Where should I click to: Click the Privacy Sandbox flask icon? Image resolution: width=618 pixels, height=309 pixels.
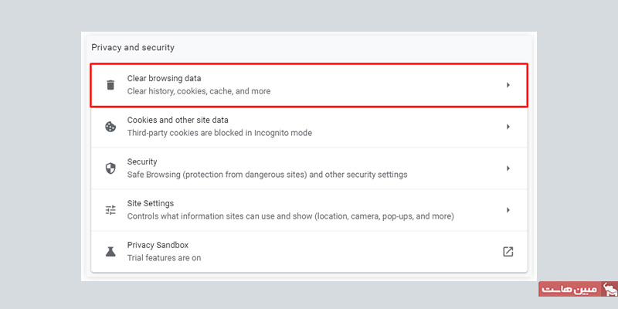coord(110,252)
